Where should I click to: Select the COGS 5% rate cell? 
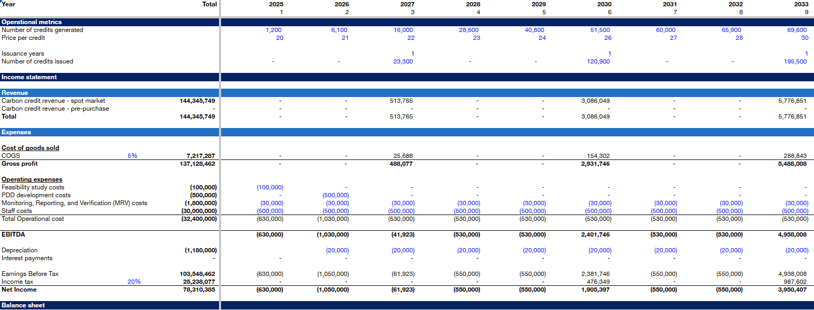(132, 156)
